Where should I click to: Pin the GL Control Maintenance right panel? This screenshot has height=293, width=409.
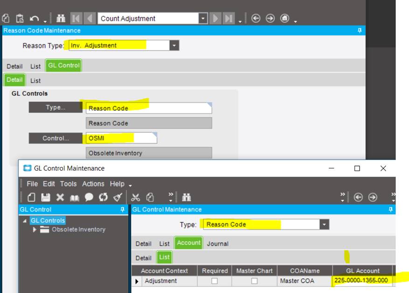point(390,209)
